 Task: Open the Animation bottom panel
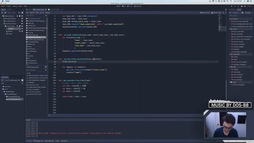[x=64, y=141]
